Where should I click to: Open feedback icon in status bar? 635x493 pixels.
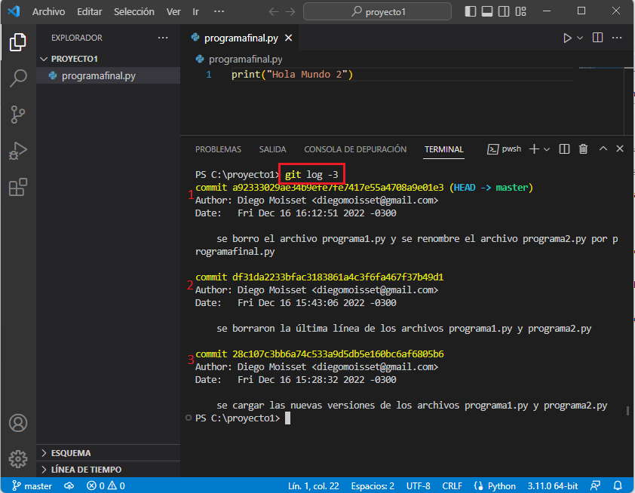(x=595, y=485)
